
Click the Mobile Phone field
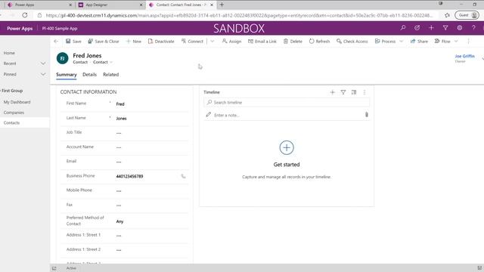[151, 191]
